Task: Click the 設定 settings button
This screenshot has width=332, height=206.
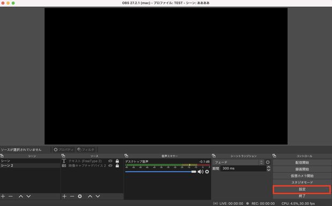Action: 302,189
